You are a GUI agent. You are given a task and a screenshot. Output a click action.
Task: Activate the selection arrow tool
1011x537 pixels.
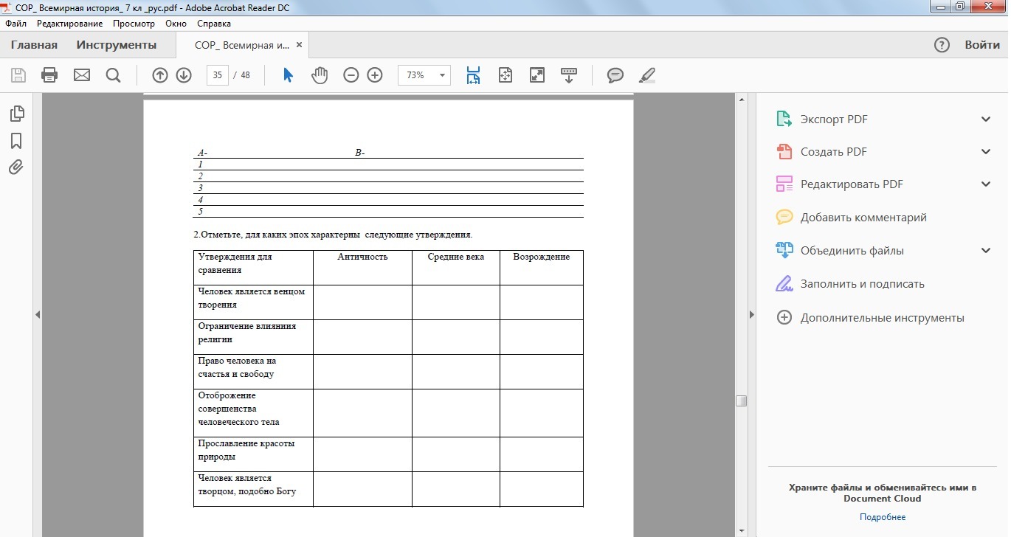point(288,75)
